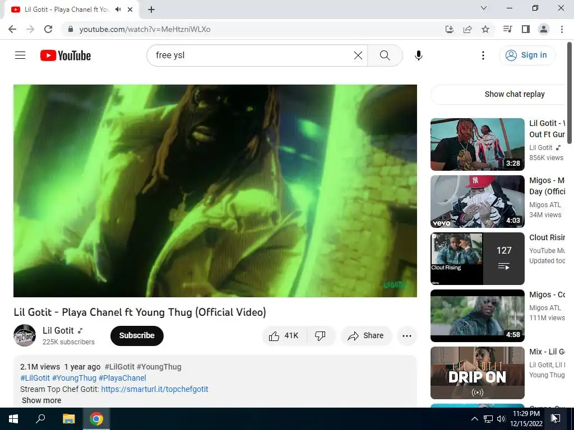
Task: Toggle Chrome side panel icon
Action: [x=526, y=29]
